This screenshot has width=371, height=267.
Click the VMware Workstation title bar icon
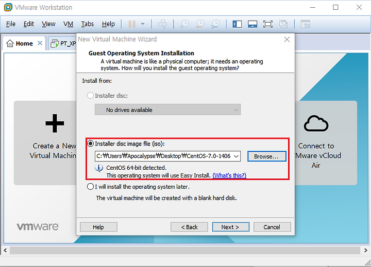[x=8, y=7]
